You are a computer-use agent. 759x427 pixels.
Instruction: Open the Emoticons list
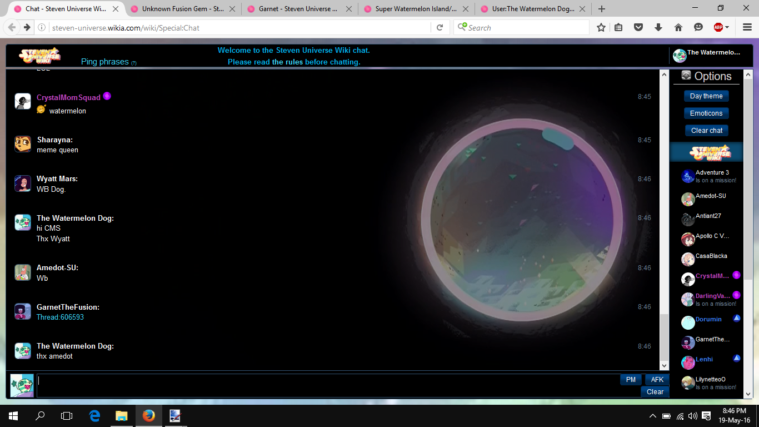click(706, 113)
